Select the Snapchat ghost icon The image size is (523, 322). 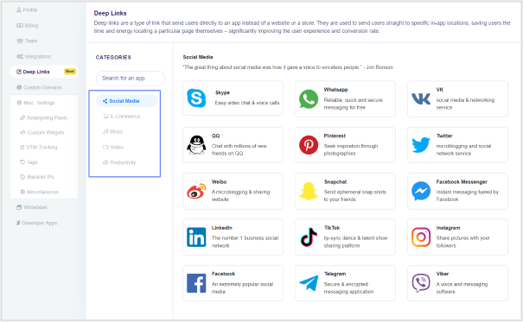coord(309,191)
